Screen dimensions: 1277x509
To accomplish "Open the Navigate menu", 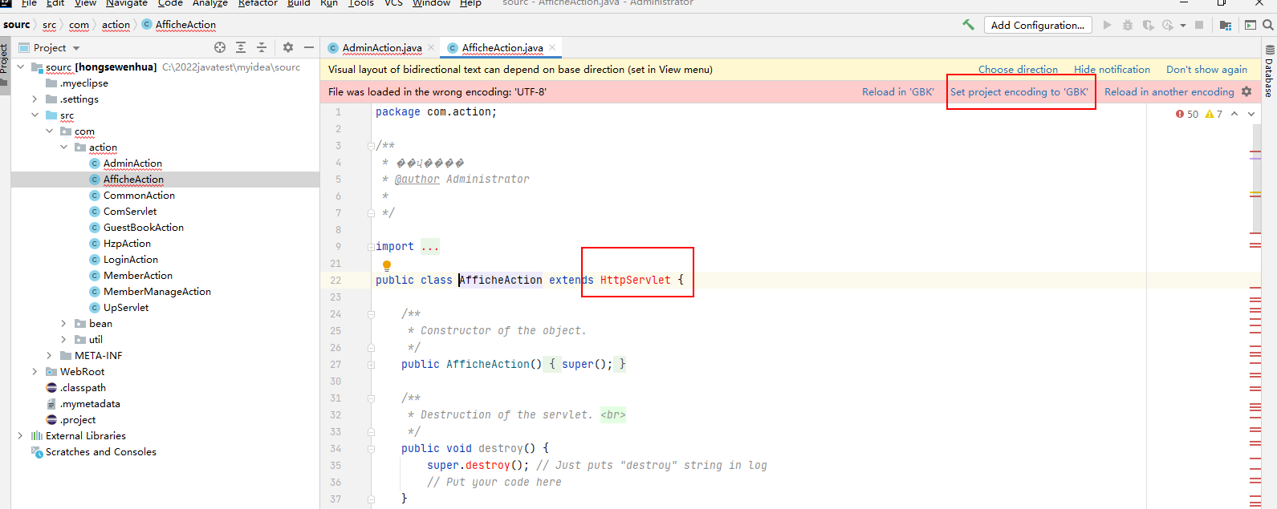I will point(127,3).
